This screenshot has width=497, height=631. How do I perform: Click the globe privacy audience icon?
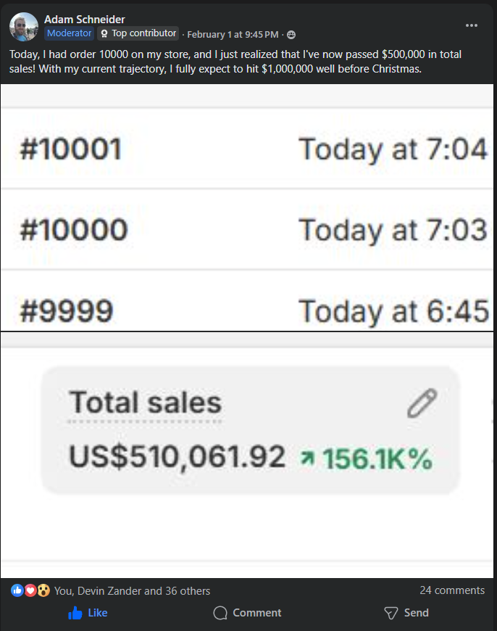(291, 33)
